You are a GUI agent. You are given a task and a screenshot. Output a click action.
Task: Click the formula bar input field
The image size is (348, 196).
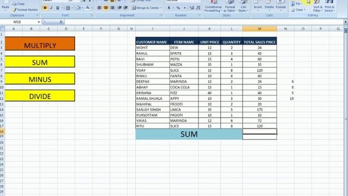[204, 22]
